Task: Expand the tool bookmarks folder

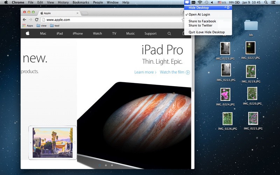Action: (x=55, y=26)
